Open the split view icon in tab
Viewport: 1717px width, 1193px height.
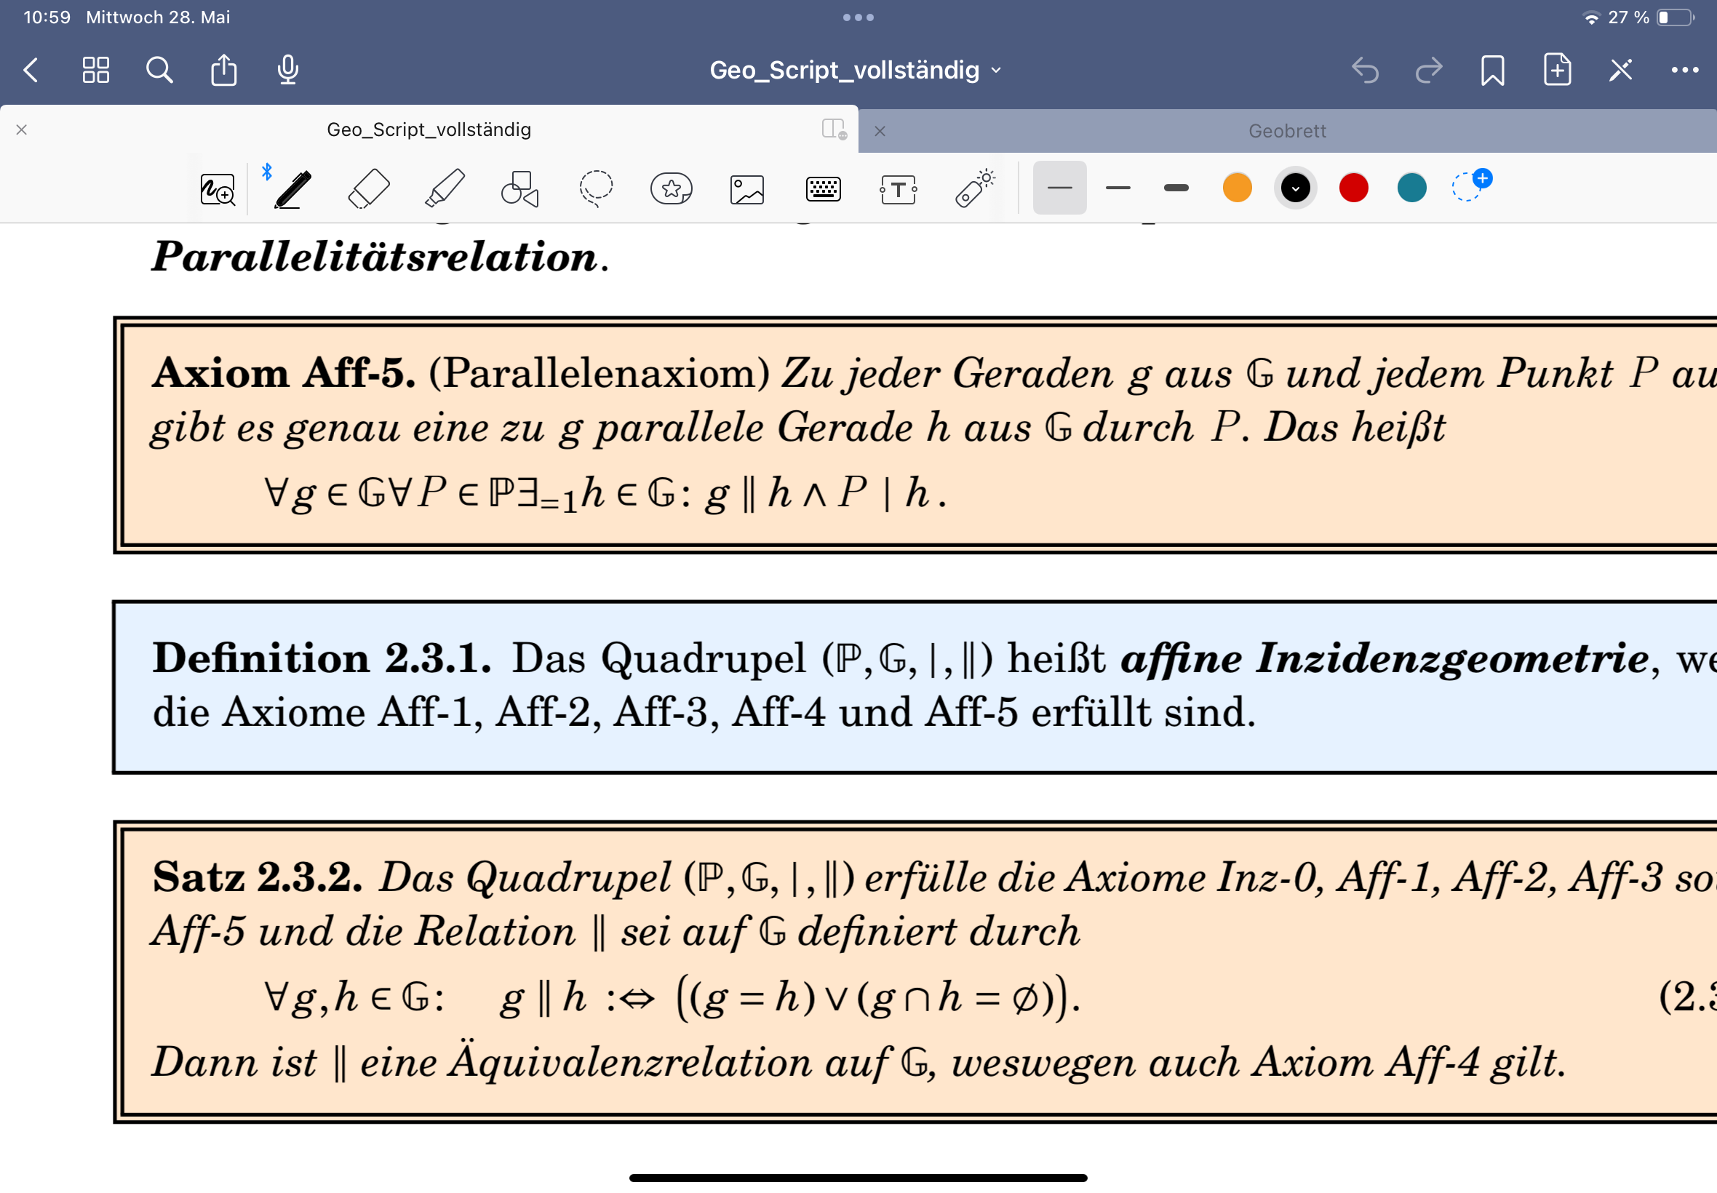pos(834,129)
